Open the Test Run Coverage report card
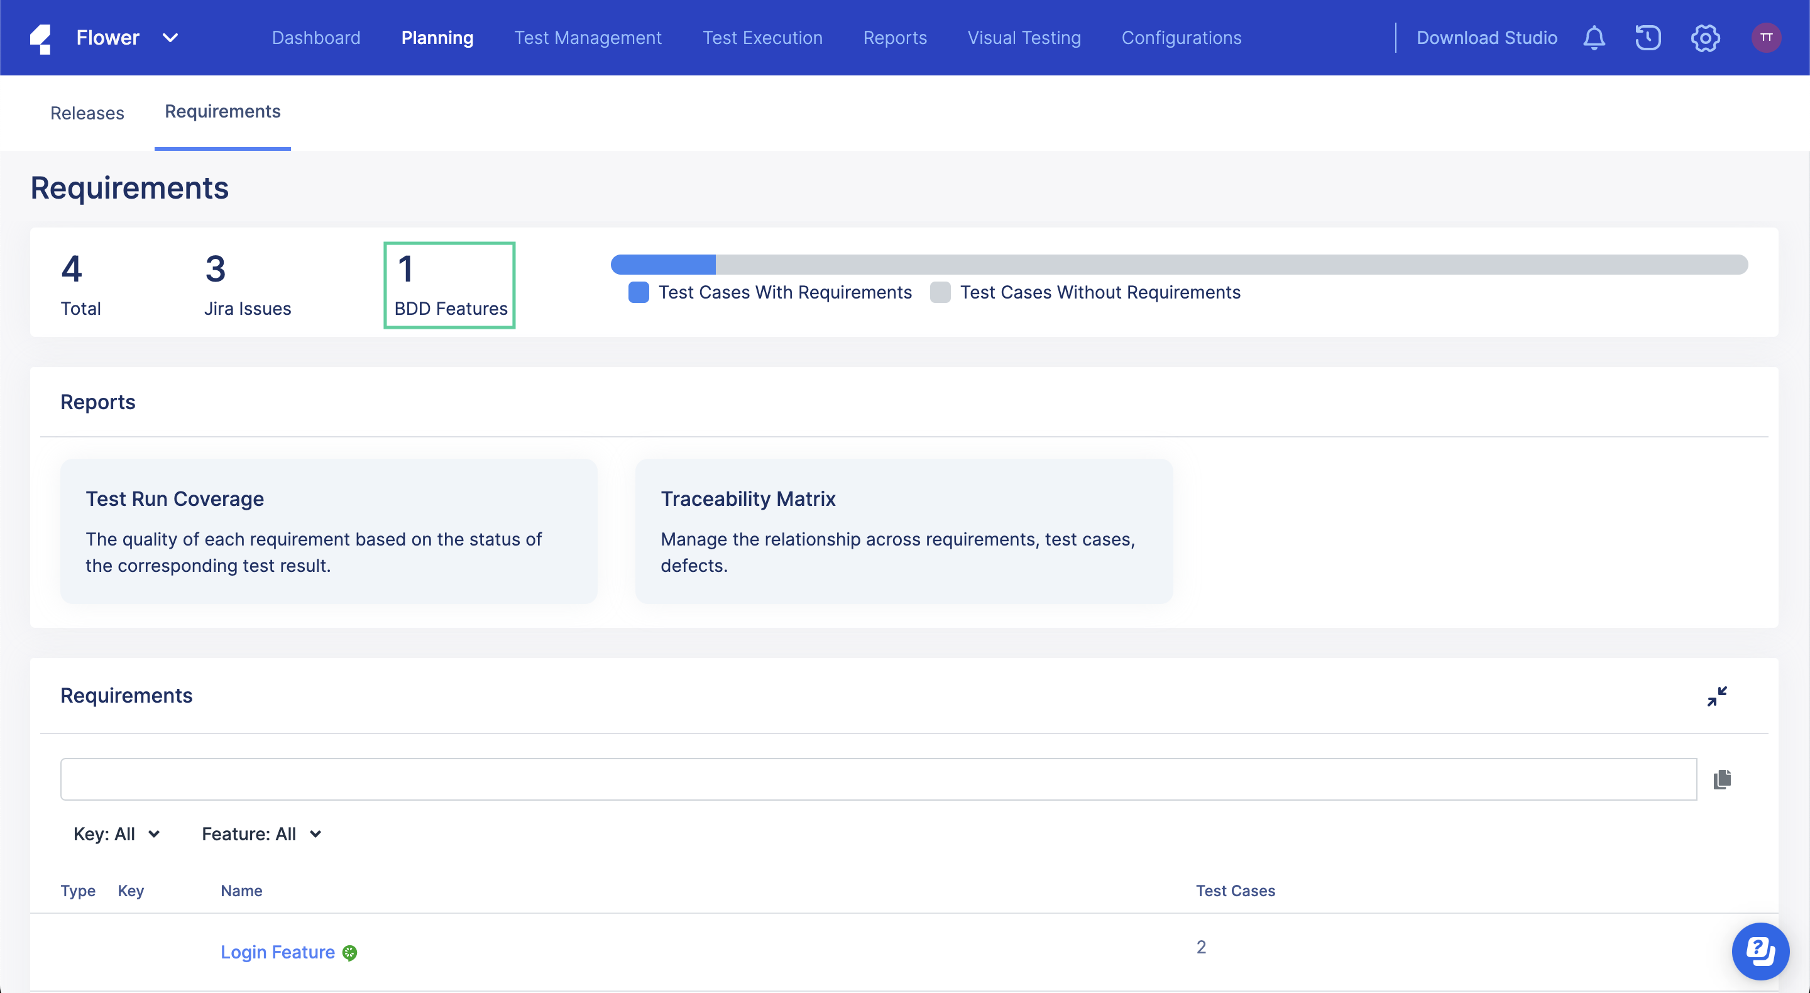The height and width of the screenshot is (993, 1810). click(x=329, y=530)
